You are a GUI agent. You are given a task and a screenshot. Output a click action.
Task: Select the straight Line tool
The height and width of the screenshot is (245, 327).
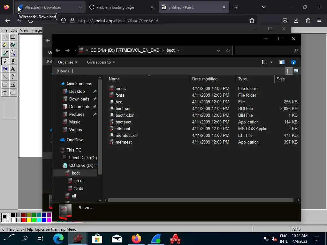pyautogui.click(x=5, y=77)
